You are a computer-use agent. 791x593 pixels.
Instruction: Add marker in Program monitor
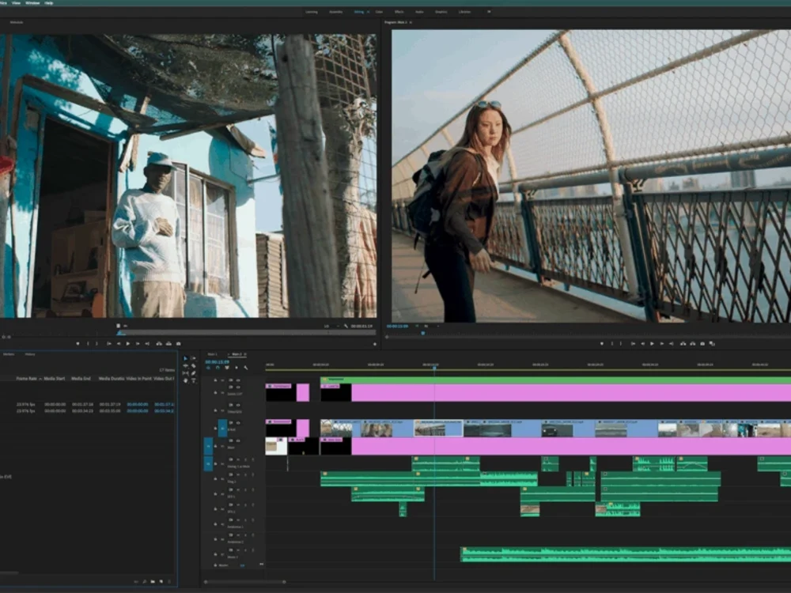pos(602,343)
